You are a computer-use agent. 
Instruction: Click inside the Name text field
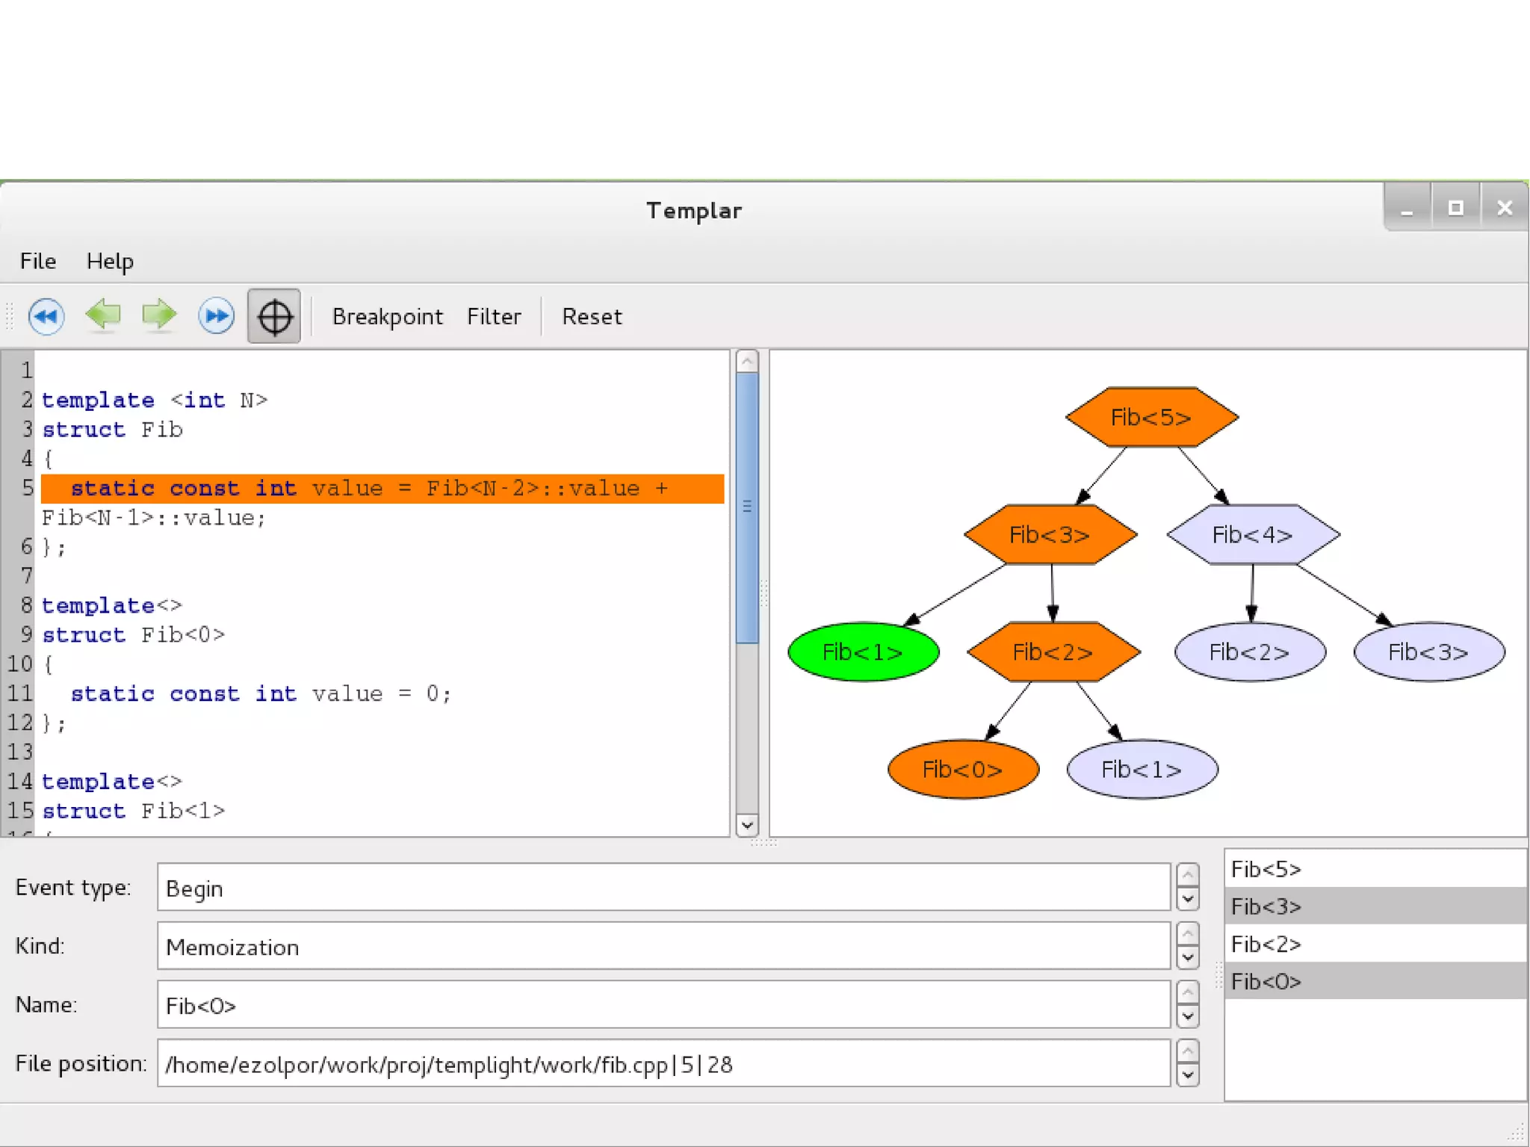663,1005
